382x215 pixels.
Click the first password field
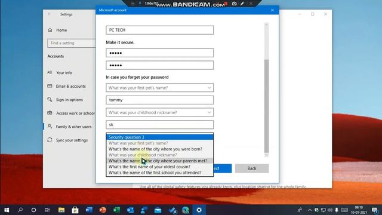[159, 53]
